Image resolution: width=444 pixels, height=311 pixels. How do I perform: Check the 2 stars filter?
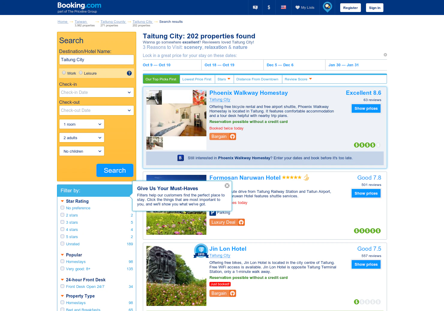tap(62, 215)
